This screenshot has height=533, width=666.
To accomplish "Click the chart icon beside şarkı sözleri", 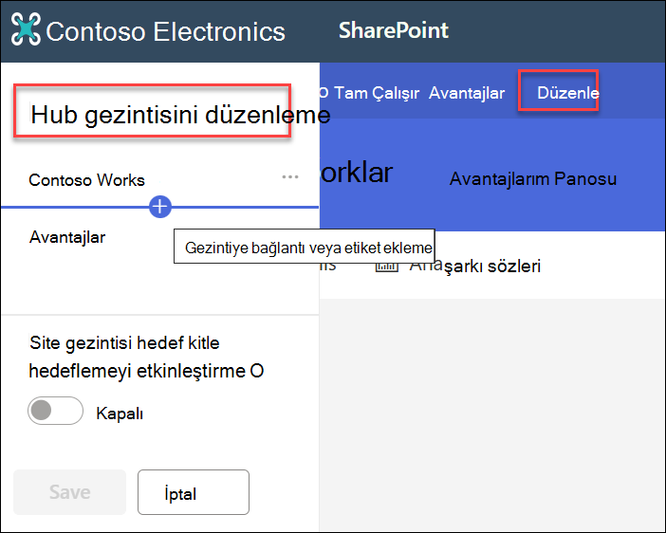I will click(386, 266).
